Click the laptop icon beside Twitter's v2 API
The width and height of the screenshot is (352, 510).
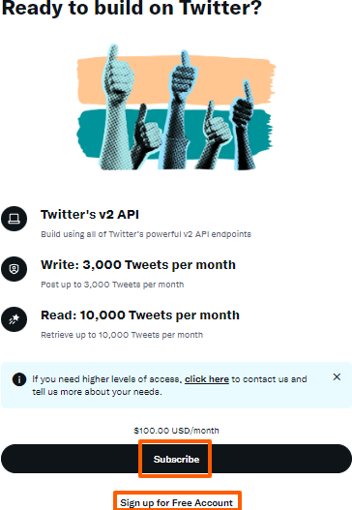click(x=14, y=219)
